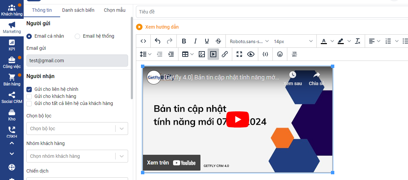Undo the last edit
Image resolution: width=408 pixels, height=180 pixels.
(x=158, y=41)
